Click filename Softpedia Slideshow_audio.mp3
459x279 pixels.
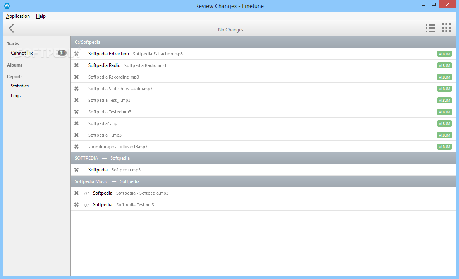pyautogui.click(x=120, y=89)
